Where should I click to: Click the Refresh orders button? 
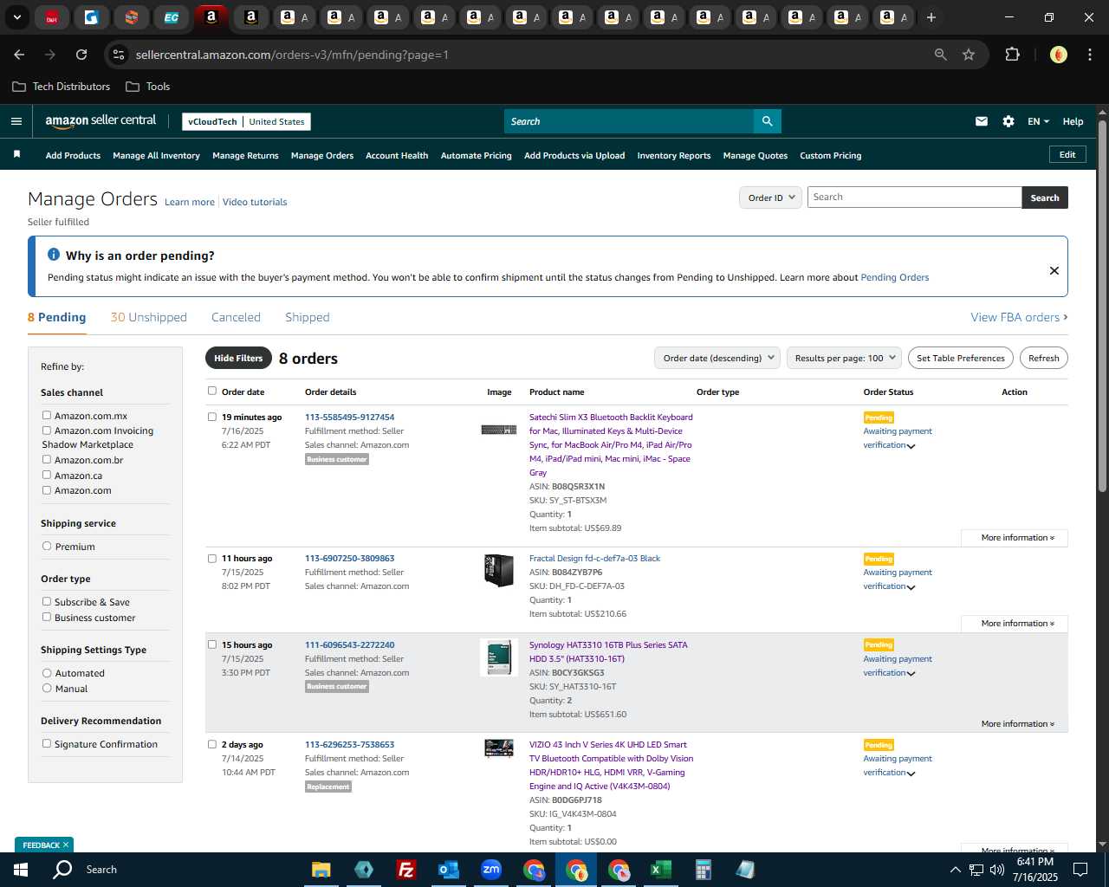pos(1043,358)
